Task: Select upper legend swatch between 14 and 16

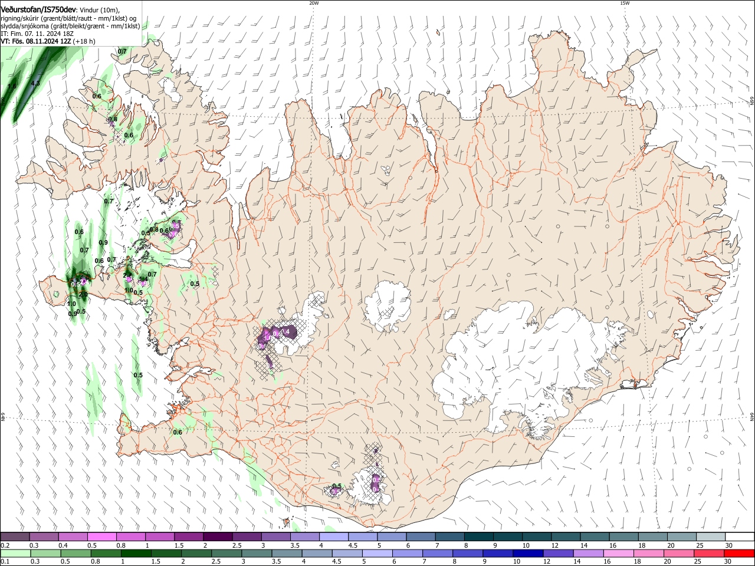Action: (595, 537)
